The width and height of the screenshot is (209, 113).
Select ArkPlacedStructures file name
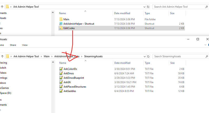[x=75, y=87]
